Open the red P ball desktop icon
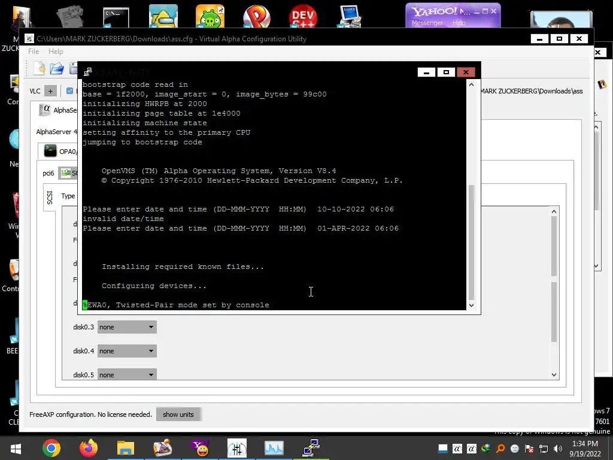Screen dimensions: 613x460 tap(256, 16)
